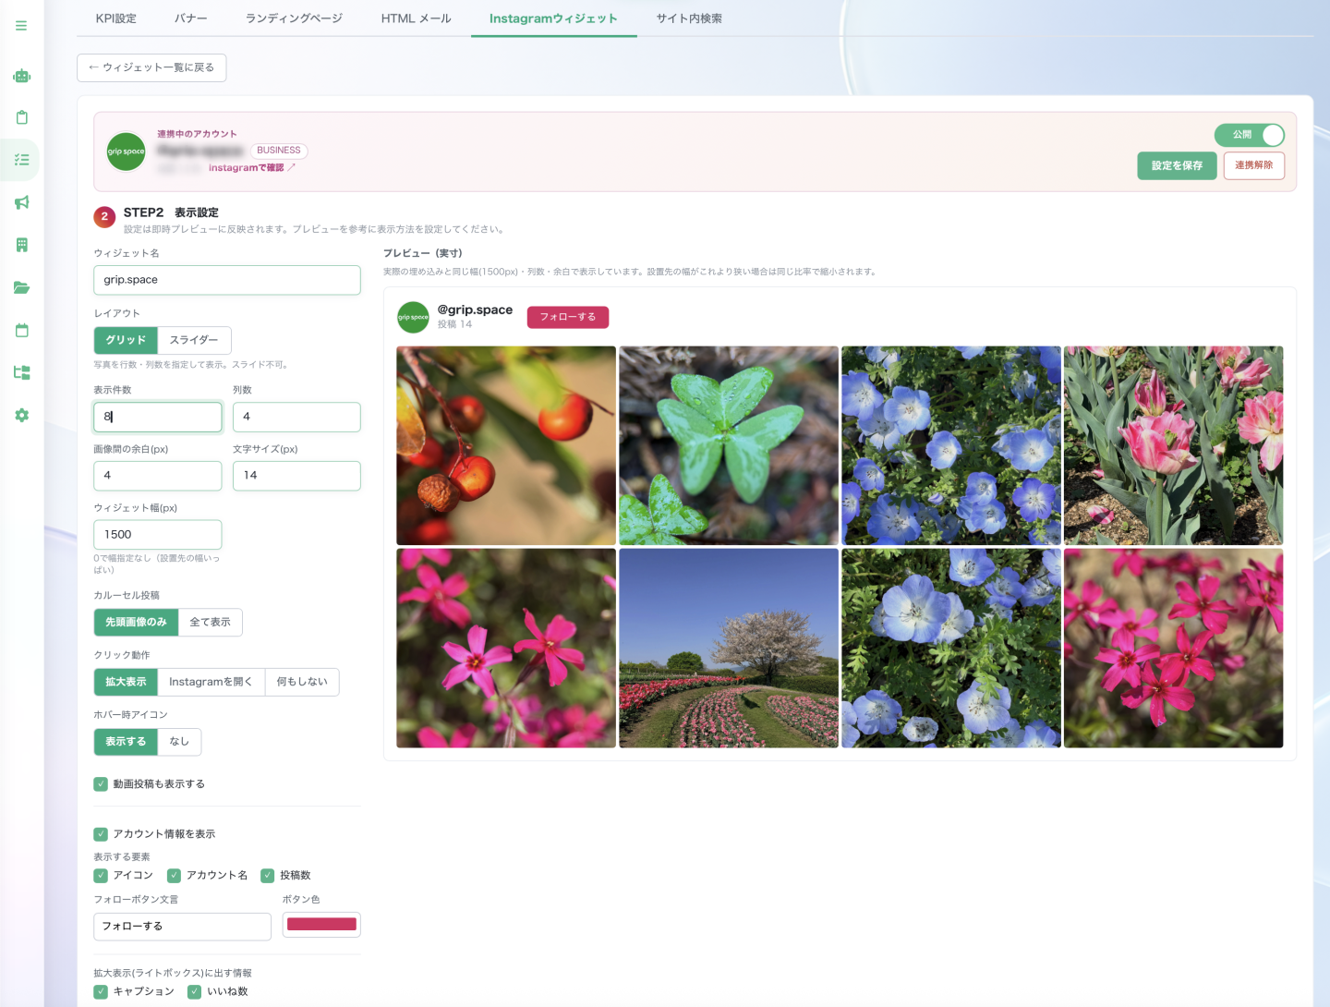Select the グリッド layout option
The image size is (1330, 1007).
tap(126, 340)
